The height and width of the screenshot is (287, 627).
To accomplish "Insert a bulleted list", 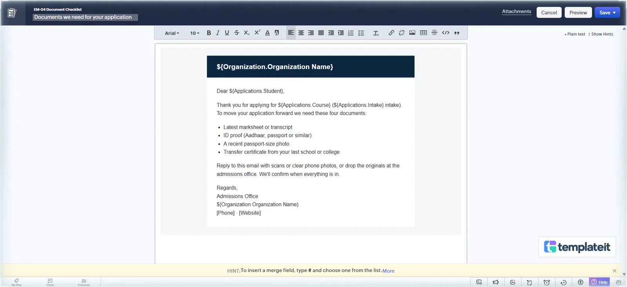I will pos(361,33).
